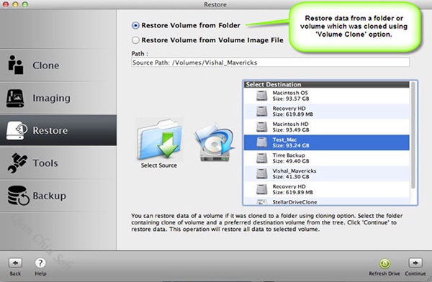Click the Refresh Drive icon
The width and height of the screenshot is (432, 282).
click(x=384, y=263)
